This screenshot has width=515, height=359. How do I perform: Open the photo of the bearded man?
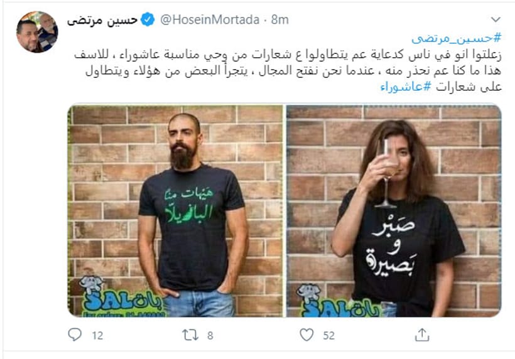pyautogui.click(x=175, y=211)
